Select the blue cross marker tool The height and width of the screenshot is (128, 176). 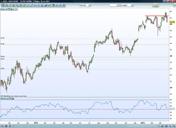(57, 5)
